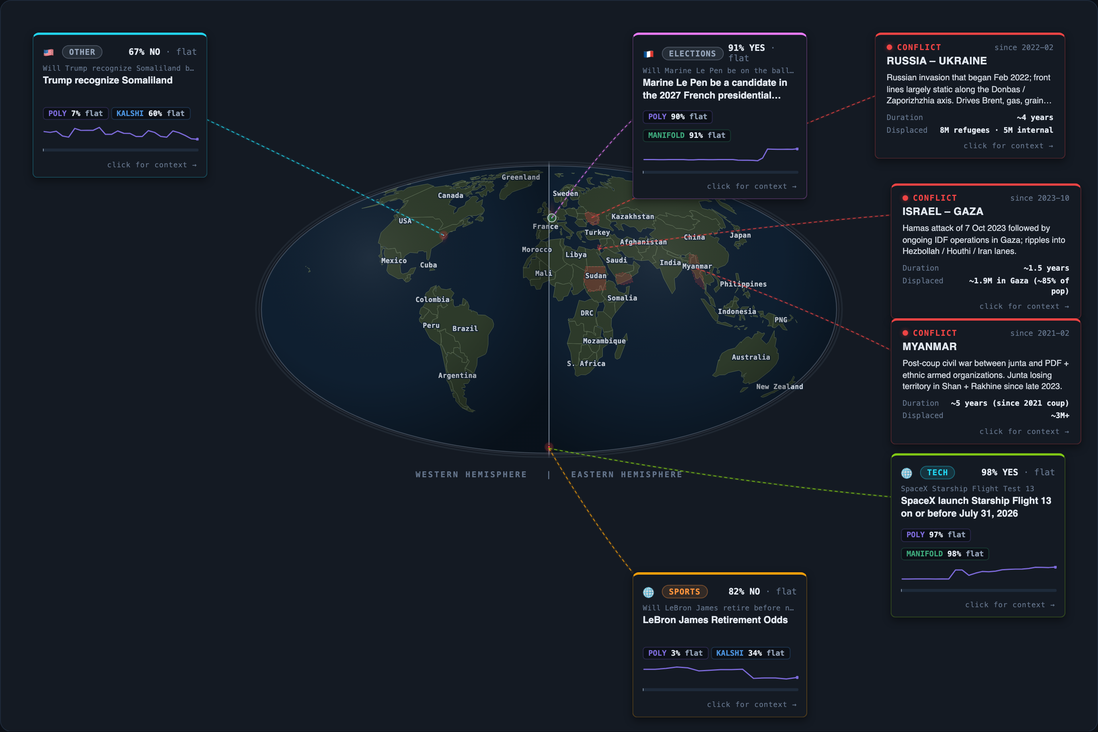Click the red Sudan conflict zone on map

tap(595, 279)
